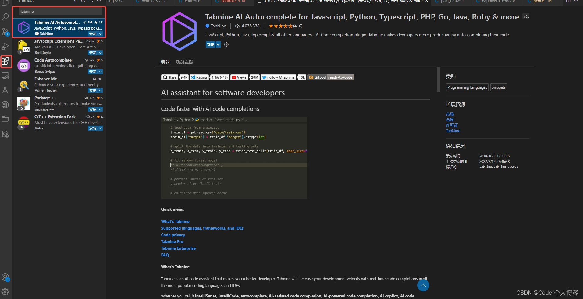This screenshot has height=299, width=583.
Task: Switch to the 功能贡献 tab
Action: pos(184,62)
